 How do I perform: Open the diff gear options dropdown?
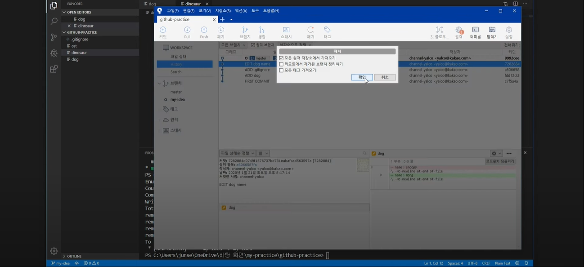click(x=496, y=153)
